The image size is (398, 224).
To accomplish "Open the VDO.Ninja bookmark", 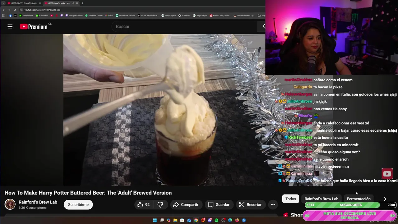I will (184, 15).
